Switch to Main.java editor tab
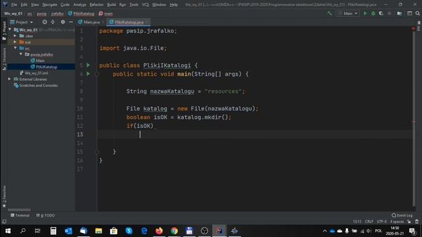Image resolution: width=422 pixels, height=237 pixels. (x=91, y=22)
